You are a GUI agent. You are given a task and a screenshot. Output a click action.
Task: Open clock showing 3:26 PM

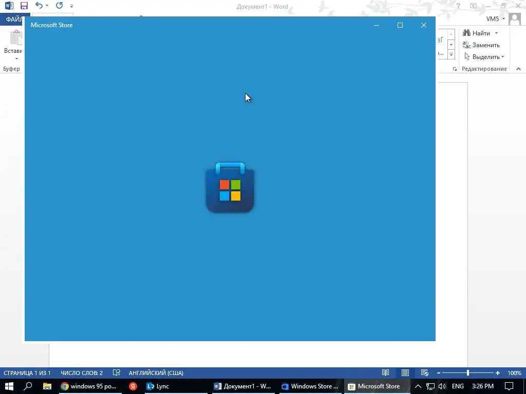tap(482, 386)
